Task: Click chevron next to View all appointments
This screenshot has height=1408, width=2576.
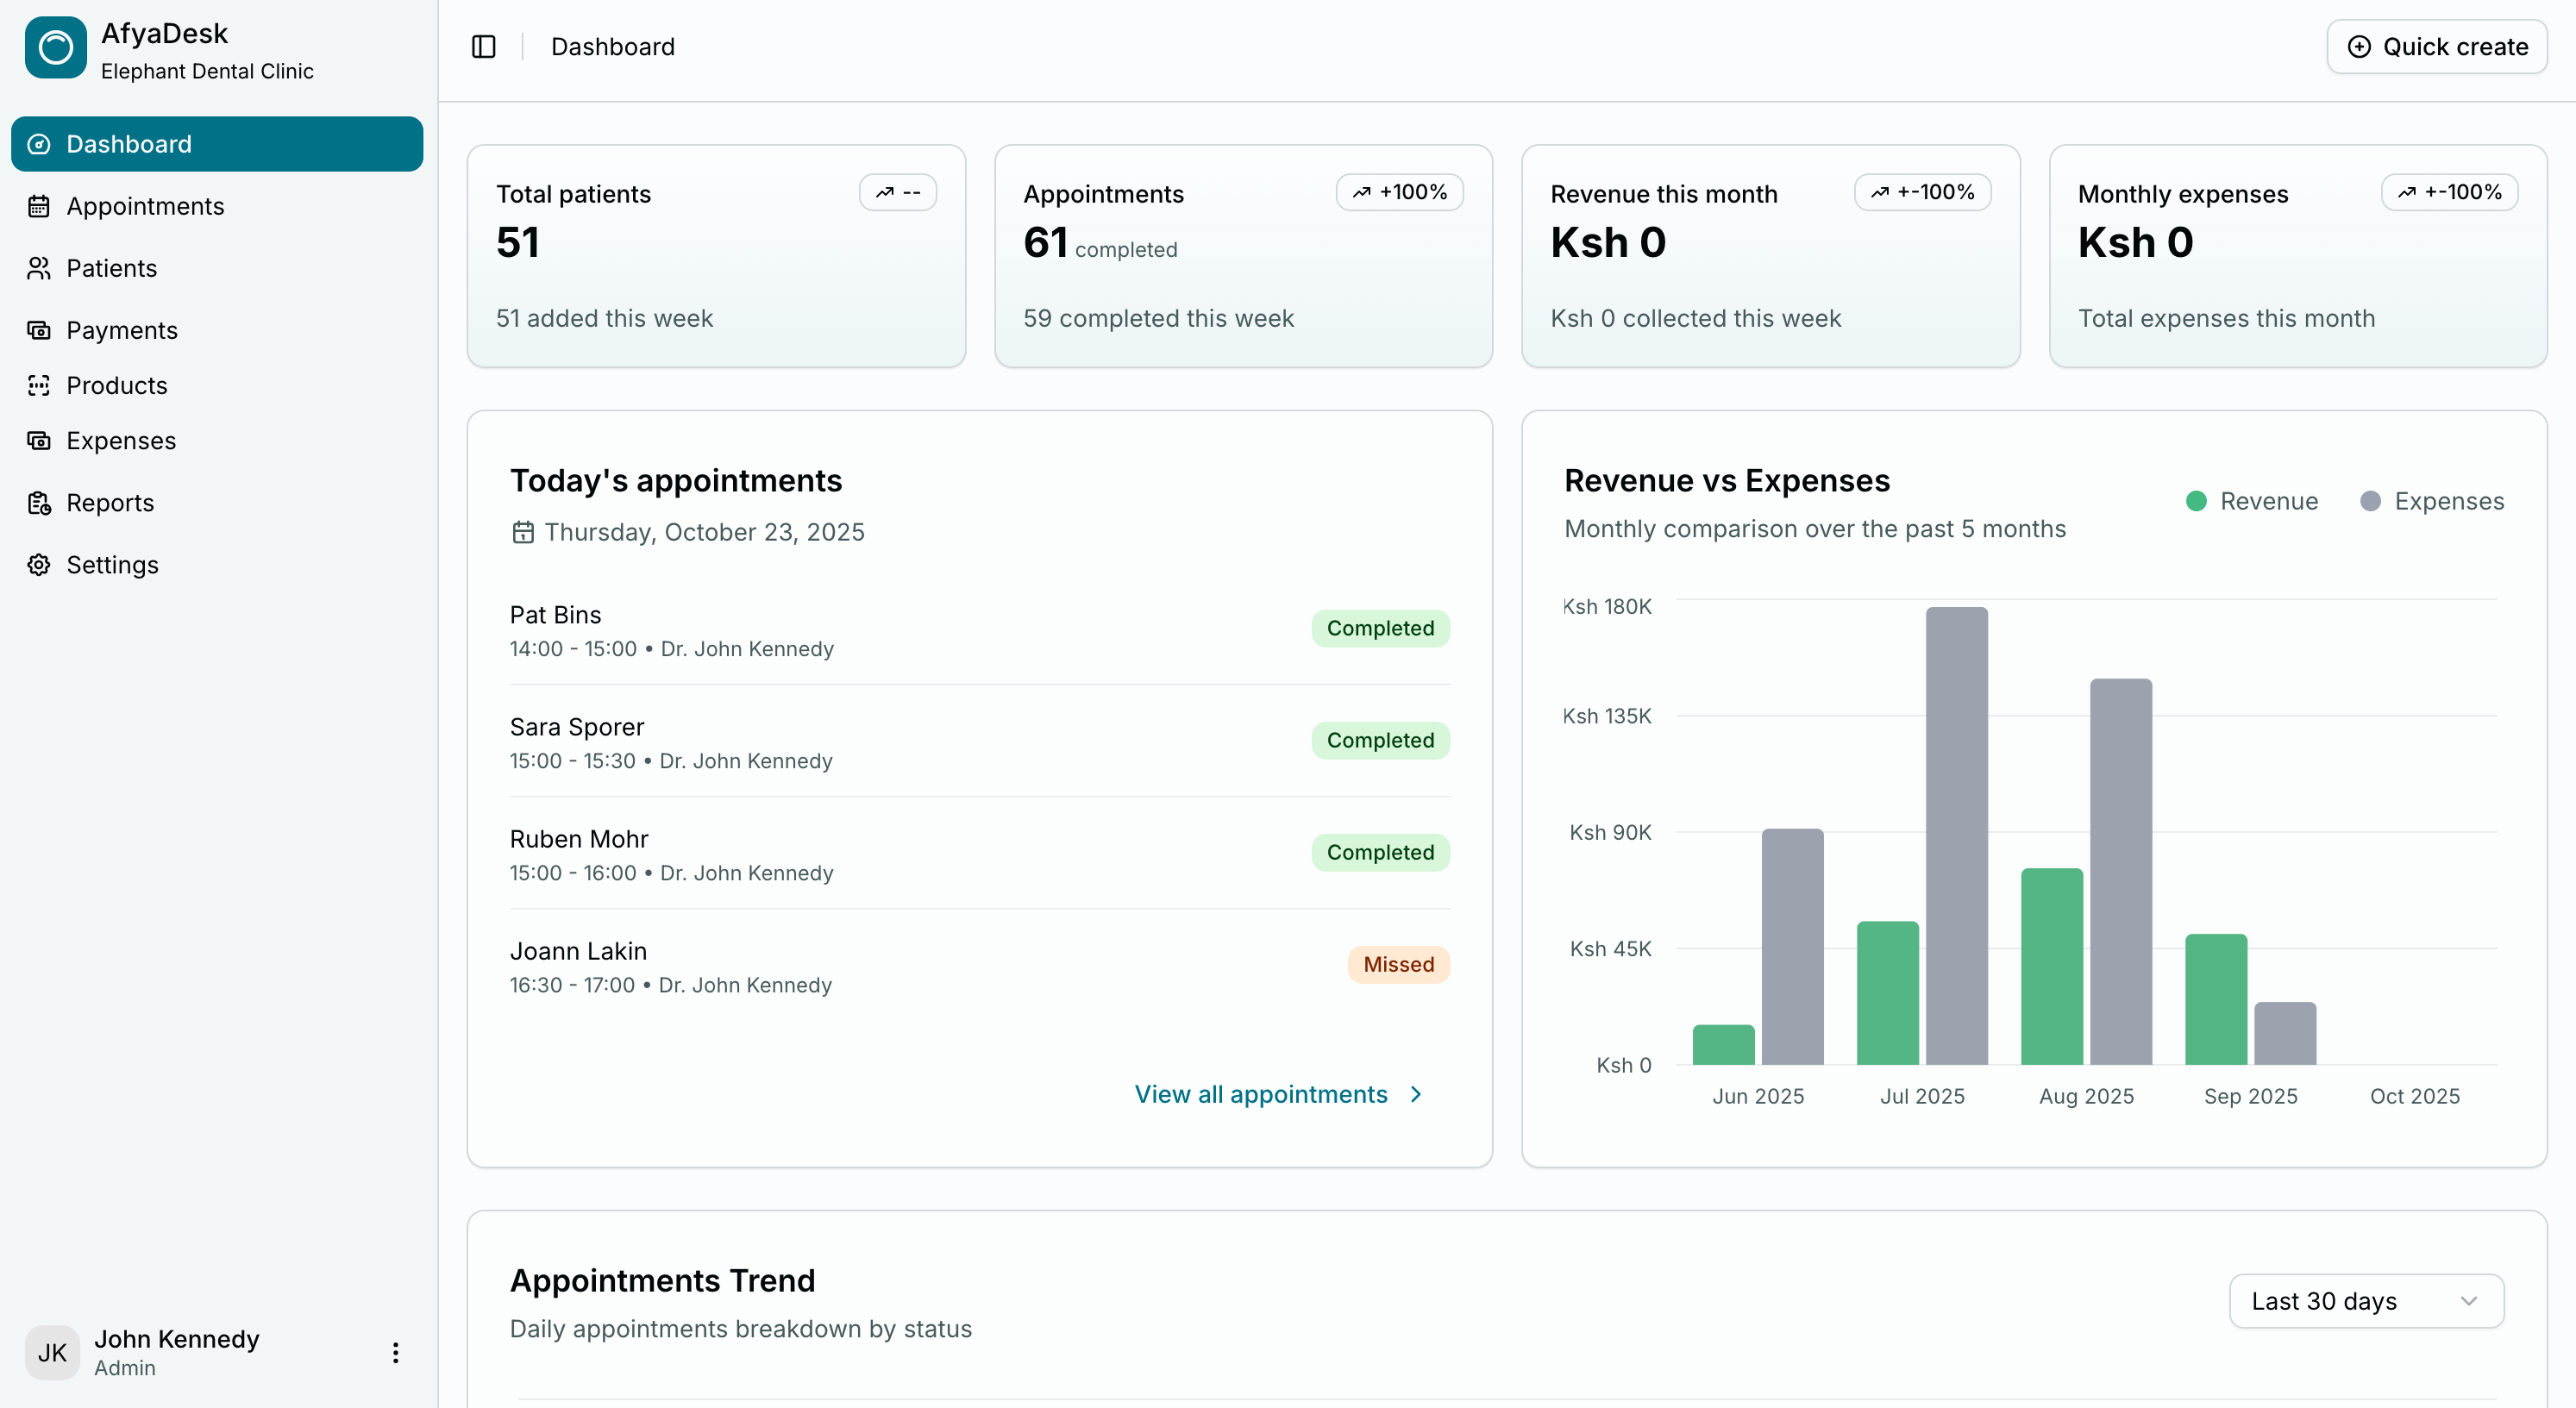Action: pos(1416,1094)
